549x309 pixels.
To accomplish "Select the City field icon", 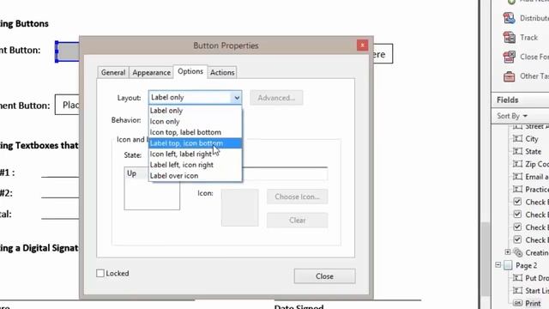I will [517, 139].
